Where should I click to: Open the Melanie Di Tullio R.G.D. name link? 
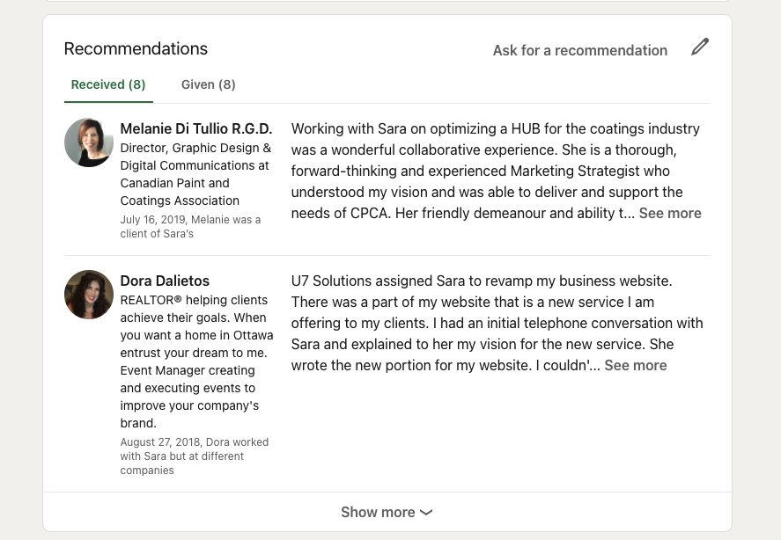pyautogui.click(x=196, y=129)
